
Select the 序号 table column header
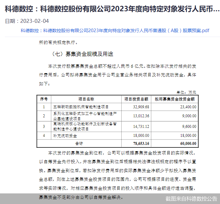click(44, 99)
